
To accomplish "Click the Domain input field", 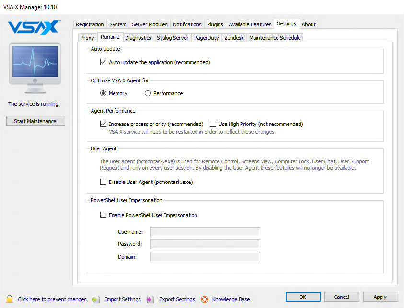I will point(205,257).
